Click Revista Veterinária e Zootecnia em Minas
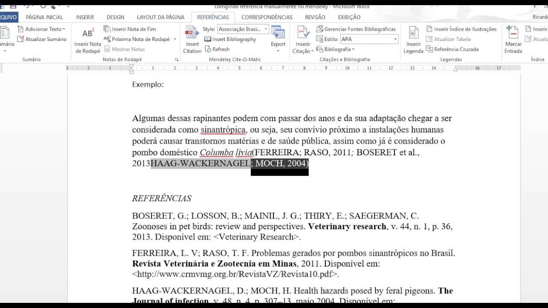 pyautogui.click(x=214, y=264)
